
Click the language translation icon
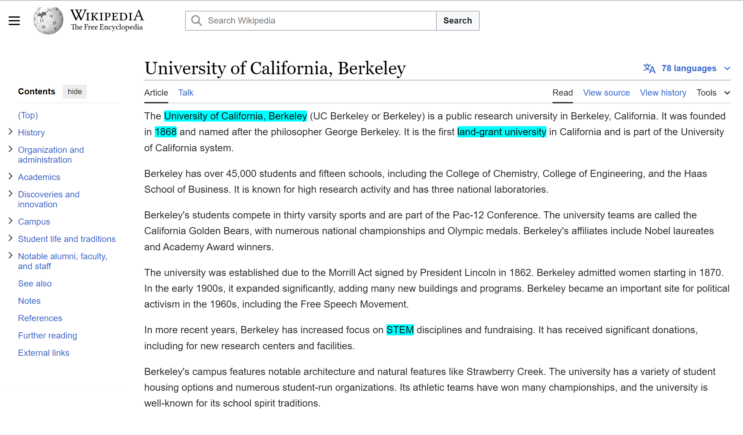point(649,68)
